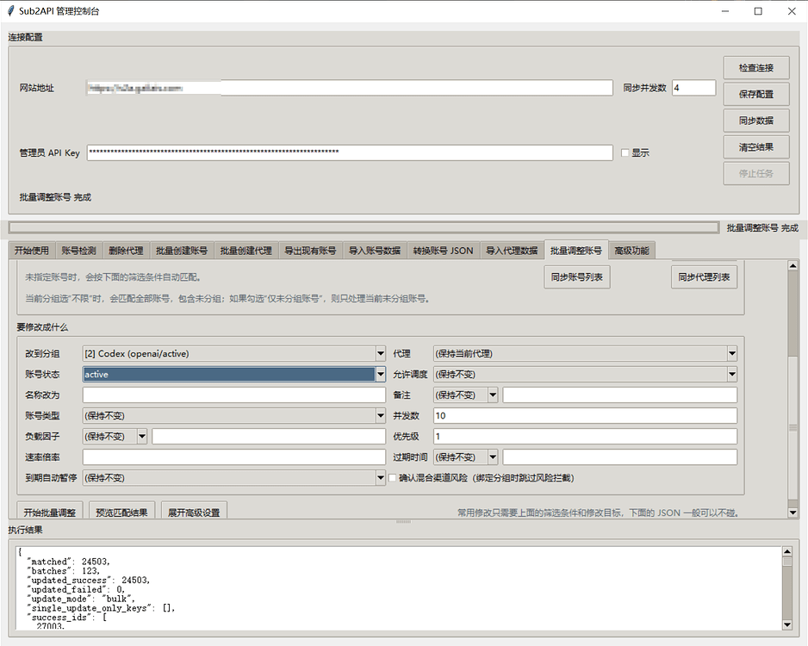This screenshot has height=646, width=808.
Task: Open the 导入代理数据 tab
Action: pos(512,251)
